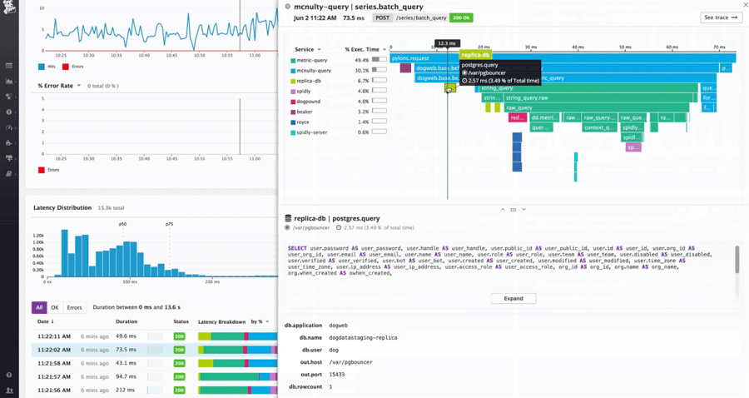Click the p50 latency marker label
Viewport: 749px width, 398px height.
(123, 224)
